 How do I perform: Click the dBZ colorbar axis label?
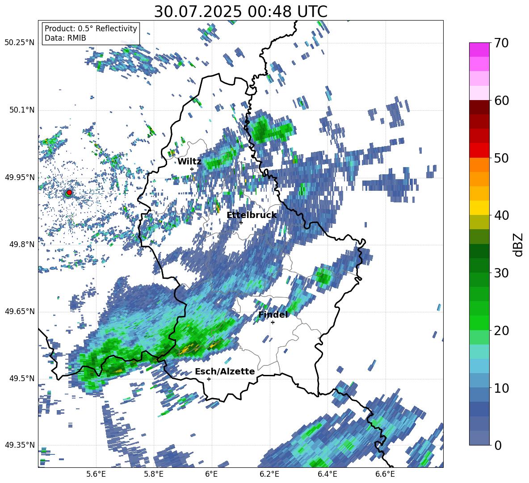pyautogui.click(x=519, y=244)
